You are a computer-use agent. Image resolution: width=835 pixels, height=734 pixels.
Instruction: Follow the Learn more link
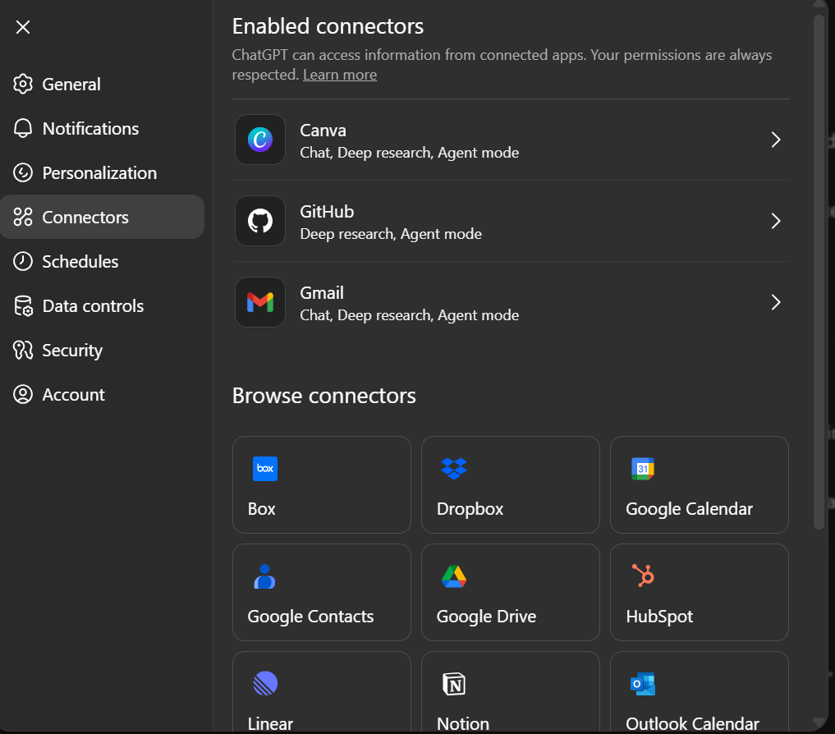[x=340, y=75]
